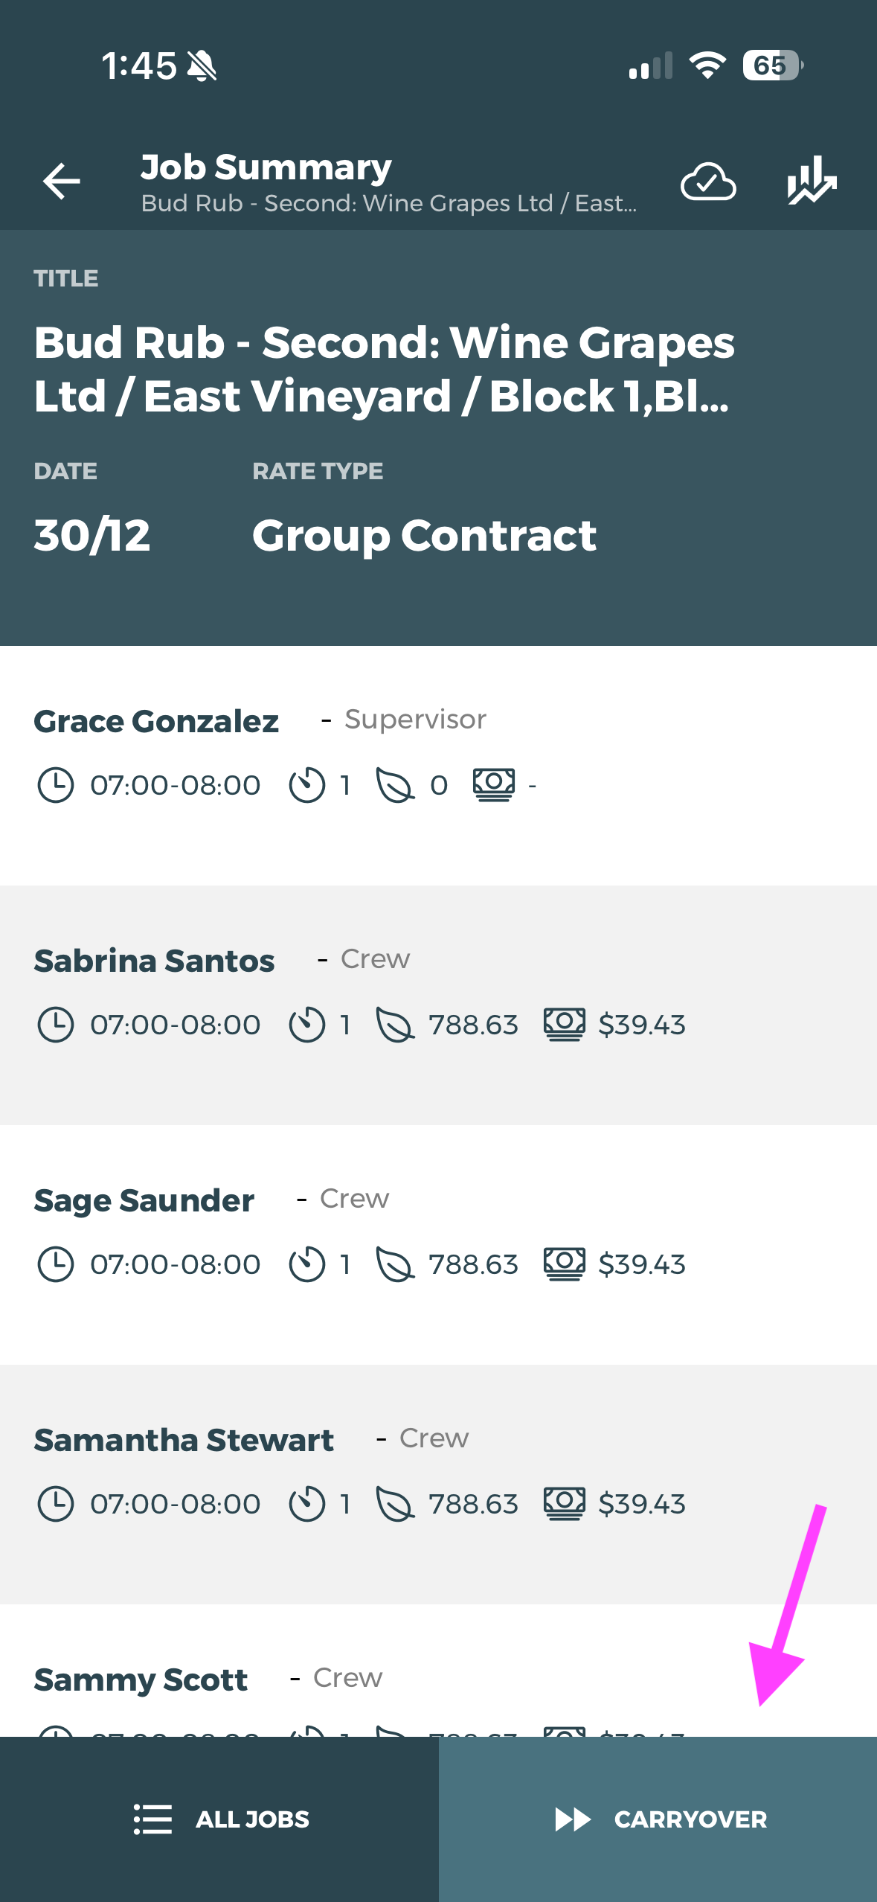
Task: Tap the Group Contract rate type
Action: [x=424, y=536]
